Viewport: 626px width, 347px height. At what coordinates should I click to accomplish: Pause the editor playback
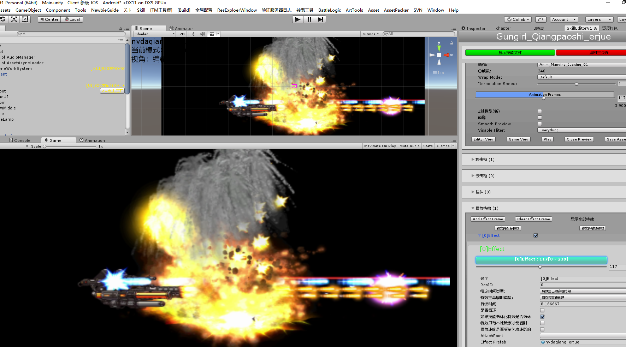pyautogui.click(x=309, y=19)
